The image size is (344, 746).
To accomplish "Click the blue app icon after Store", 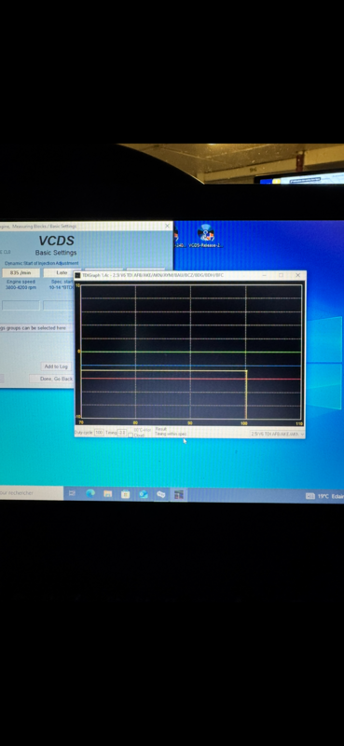I will 144,494.
